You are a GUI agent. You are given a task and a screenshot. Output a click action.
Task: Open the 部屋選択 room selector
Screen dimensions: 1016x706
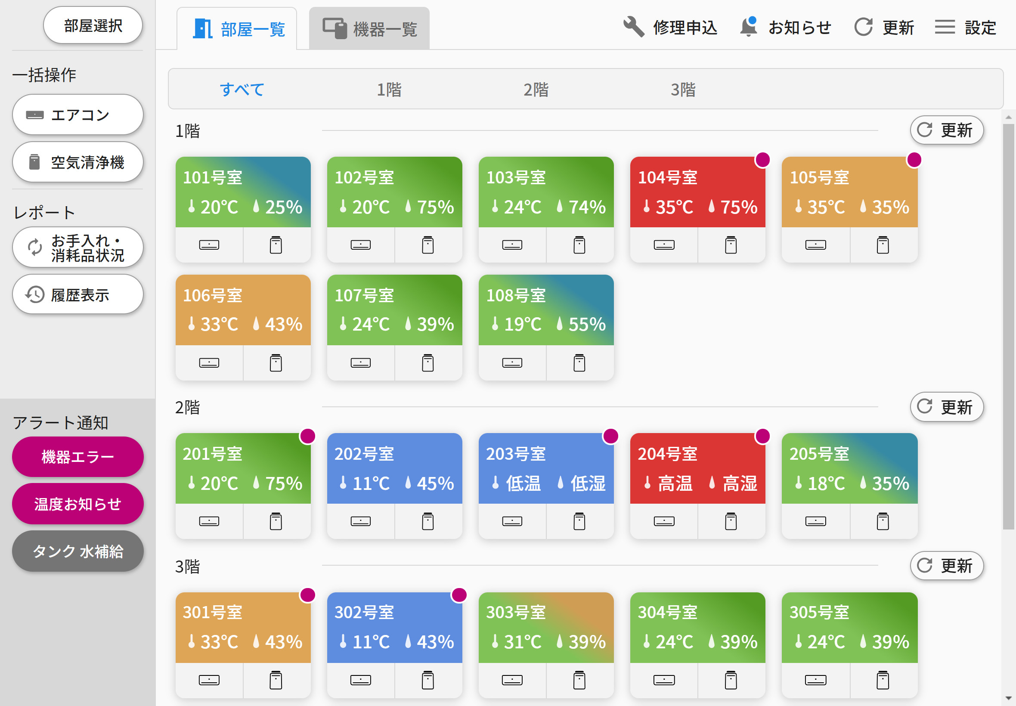(x=93, y=26)
